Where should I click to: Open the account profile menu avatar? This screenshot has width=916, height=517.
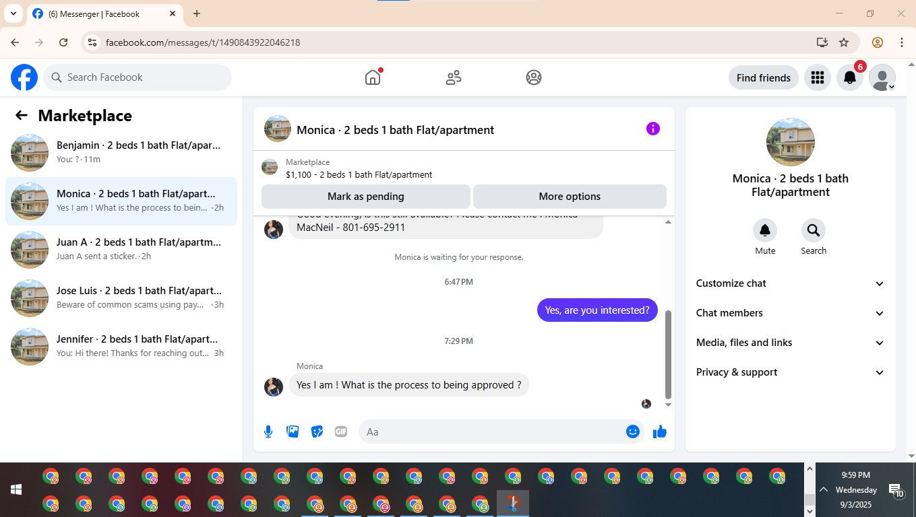pos(882,77)
